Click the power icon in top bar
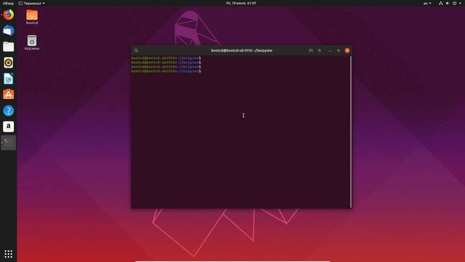 point(454,3)
